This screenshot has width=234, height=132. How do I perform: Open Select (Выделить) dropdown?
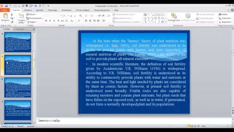[226, 22]
